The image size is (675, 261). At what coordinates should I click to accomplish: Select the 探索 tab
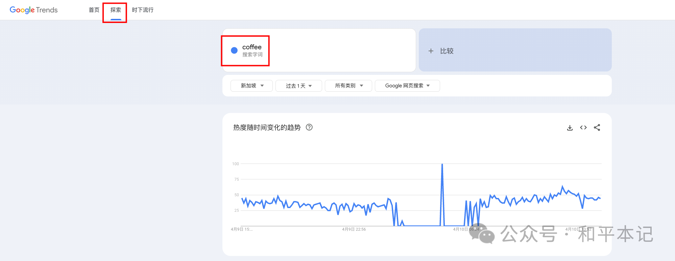click(x=116, y=10)
